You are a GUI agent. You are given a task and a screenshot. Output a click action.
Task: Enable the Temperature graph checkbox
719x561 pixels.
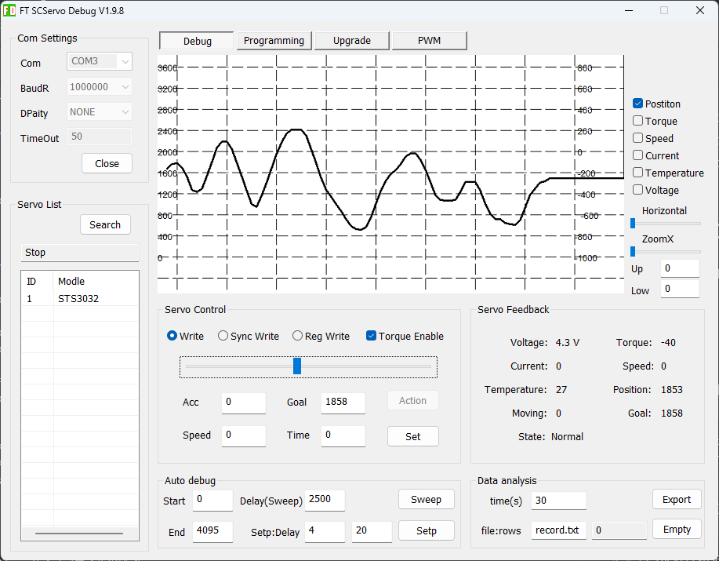637,173
